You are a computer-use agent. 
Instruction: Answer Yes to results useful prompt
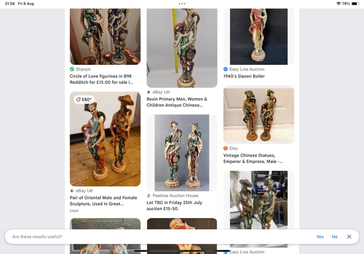pyautogui.click(x=320, y=236)
